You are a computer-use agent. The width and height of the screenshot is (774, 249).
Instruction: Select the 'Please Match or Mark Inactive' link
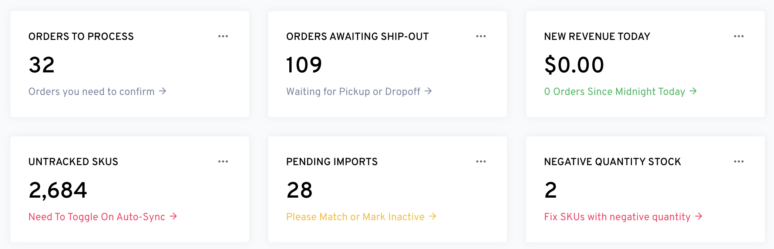pyautogui.click(x=355, y=216)
